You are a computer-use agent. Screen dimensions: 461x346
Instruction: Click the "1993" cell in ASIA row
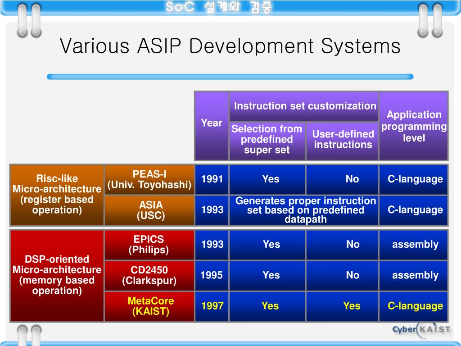212,211
